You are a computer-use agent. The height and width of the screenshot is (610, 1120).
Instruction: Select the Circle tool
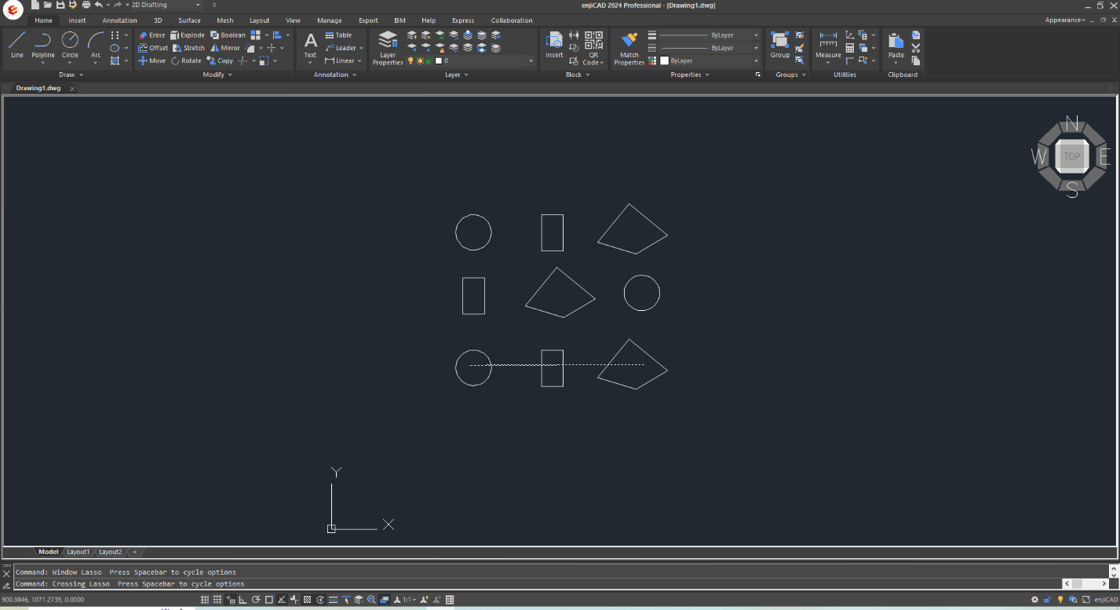pos(70,45)
